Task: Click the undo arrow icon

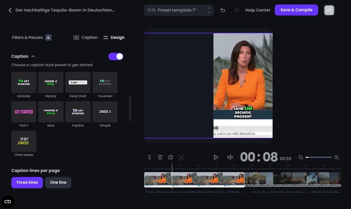Action: [222, 10]
